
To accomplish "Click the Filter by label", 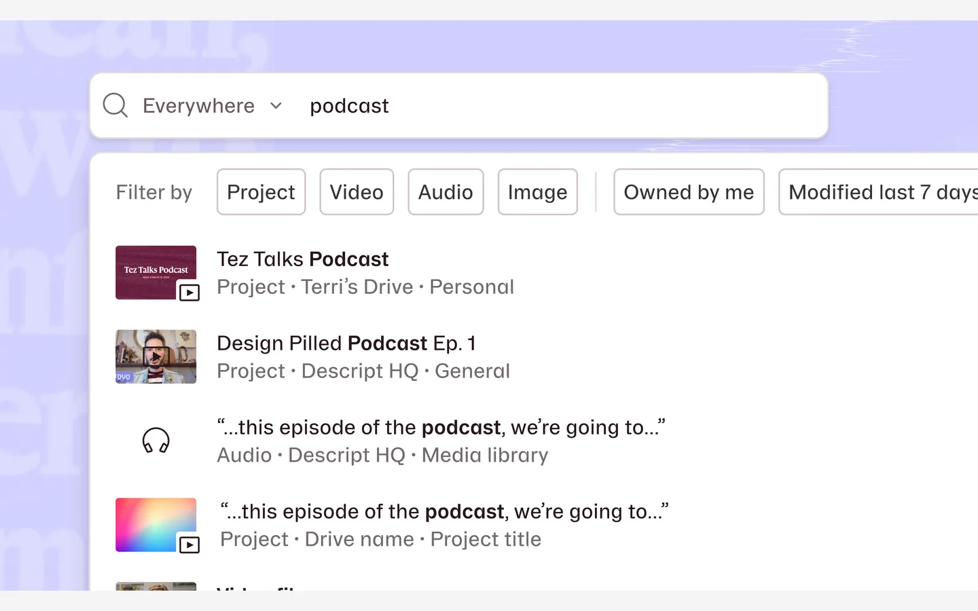I will pyautogui.click(x=154, y=192).
